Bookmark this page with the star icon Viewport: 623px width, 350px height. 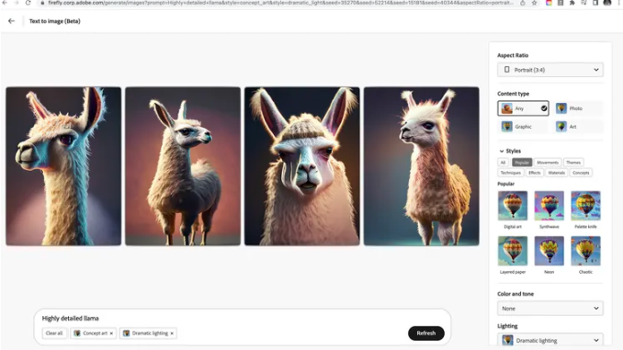535,3
